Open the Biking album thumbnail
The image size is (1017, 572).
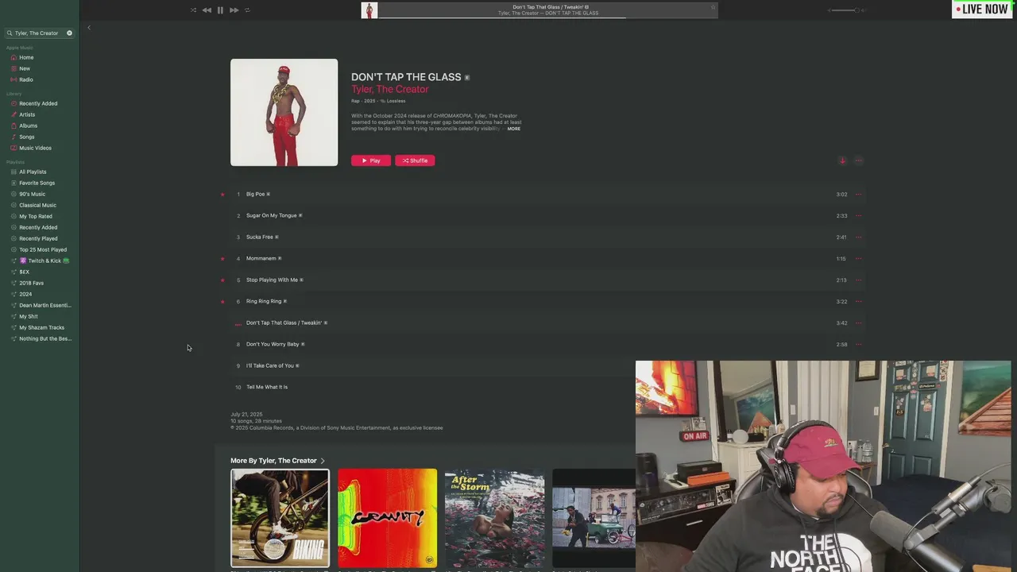280,518
